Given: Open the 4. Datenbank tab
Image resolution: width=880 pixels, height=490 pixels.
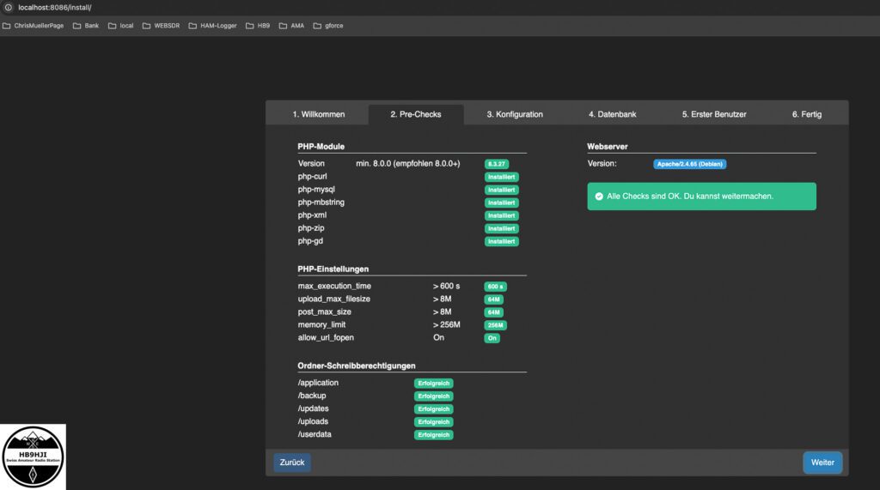Looking at the screenshot, I should pyautogui.click(x=613, y=114).
